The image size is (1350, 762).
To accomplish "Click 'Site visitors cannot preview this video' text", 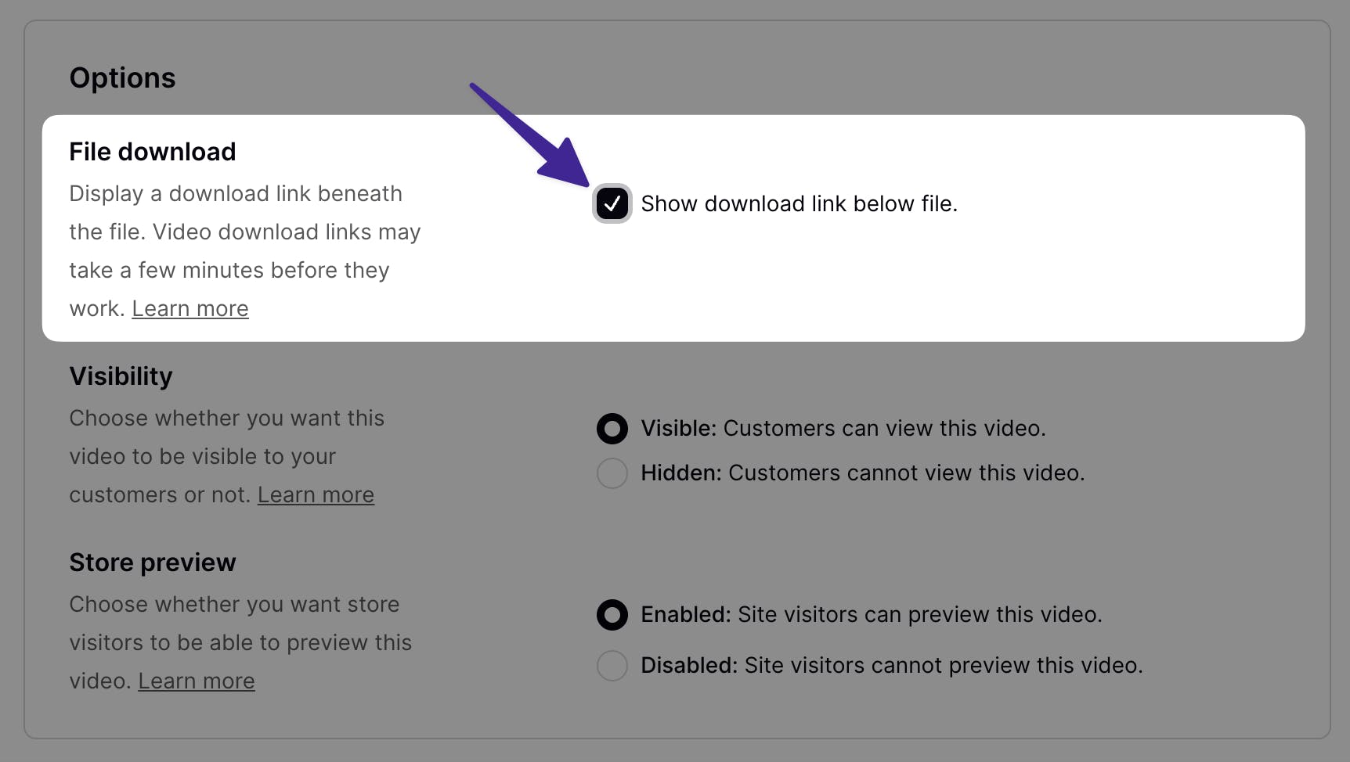I will [x=943, y=666].
